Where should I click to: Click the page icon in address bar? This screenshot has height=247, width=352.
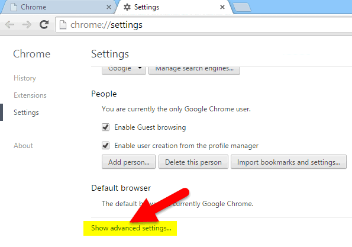(63, 25)
